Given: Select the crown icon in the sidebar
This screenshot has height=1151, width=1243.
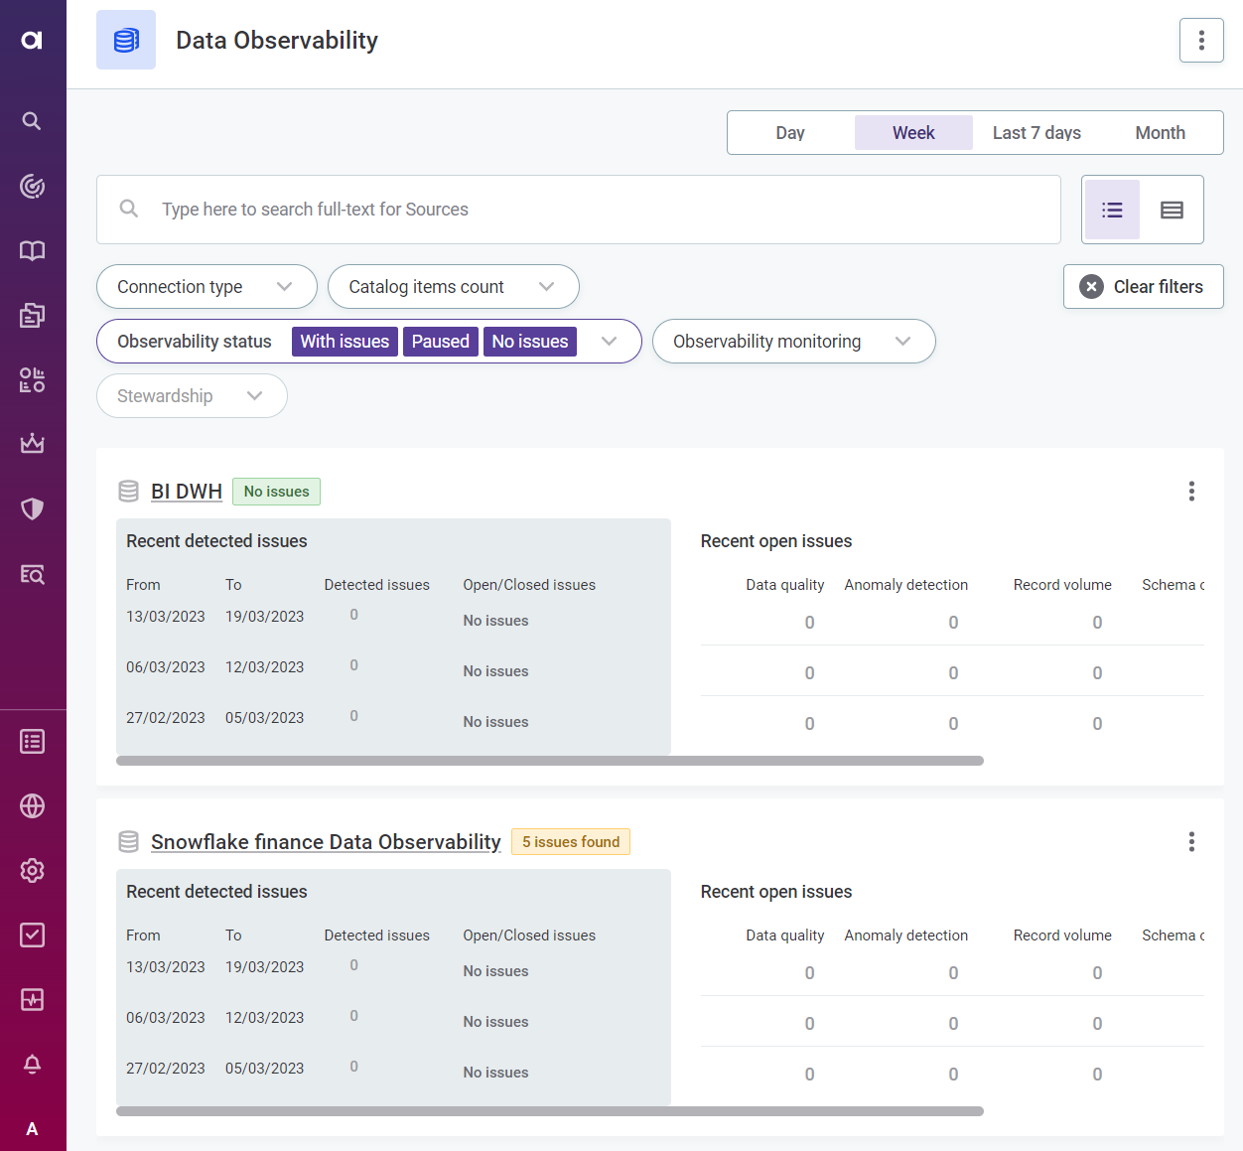Looking at the screenshot, I should click(32, 444).
